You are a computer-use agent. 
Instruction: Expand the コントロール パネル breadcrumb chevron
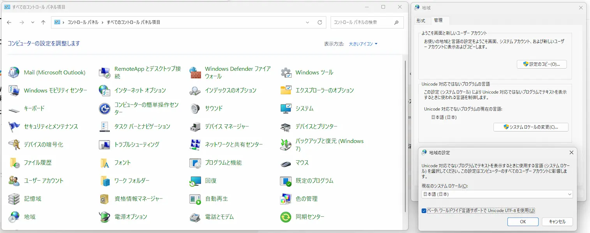click(103, 23)
